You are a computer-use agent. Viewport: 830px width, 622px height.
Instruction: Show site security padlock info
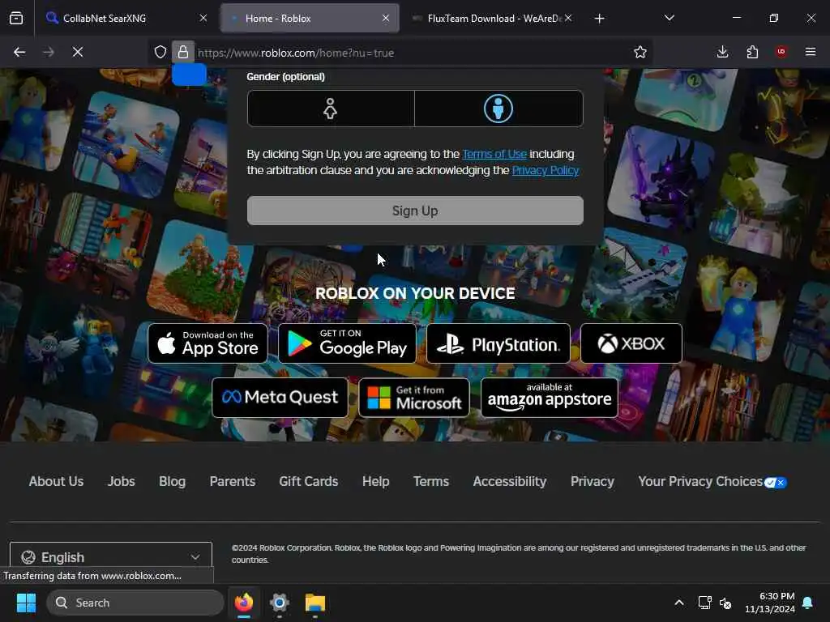183,52
